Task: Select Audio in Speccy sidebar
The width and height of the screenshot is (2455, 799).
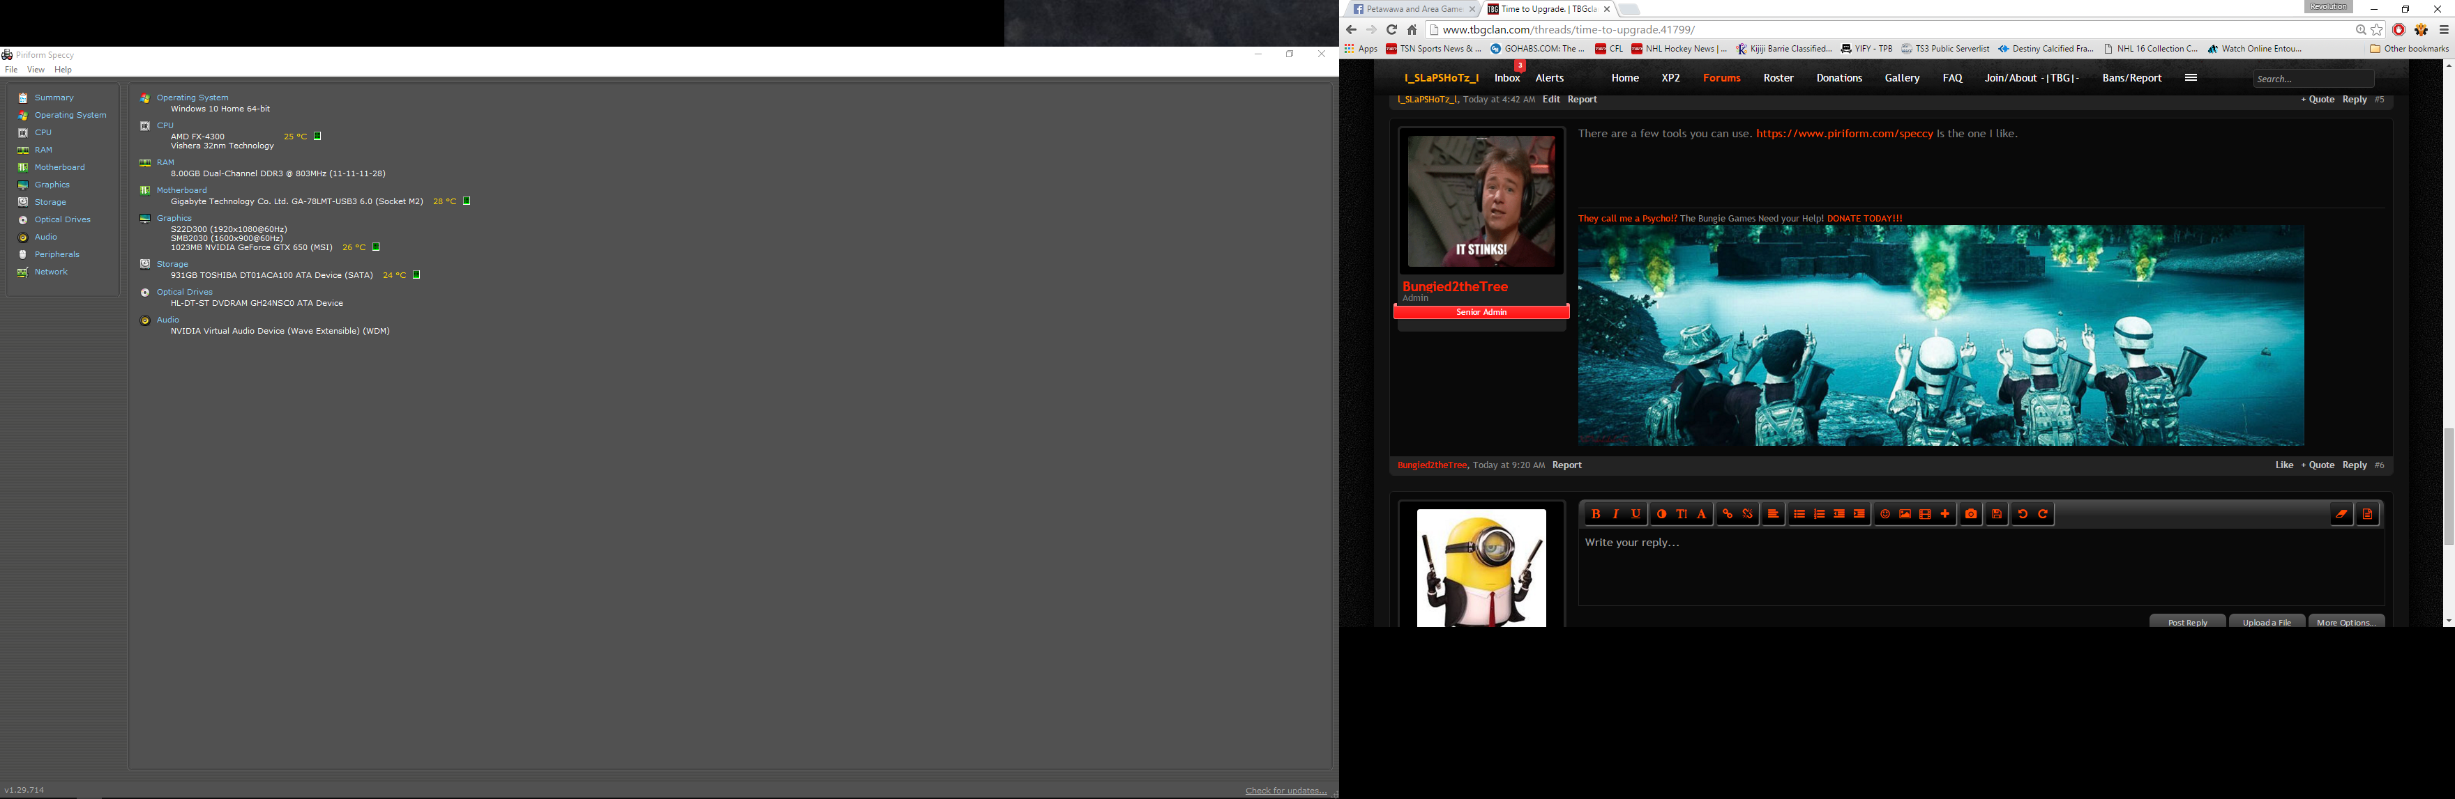Action: point(46,237)
